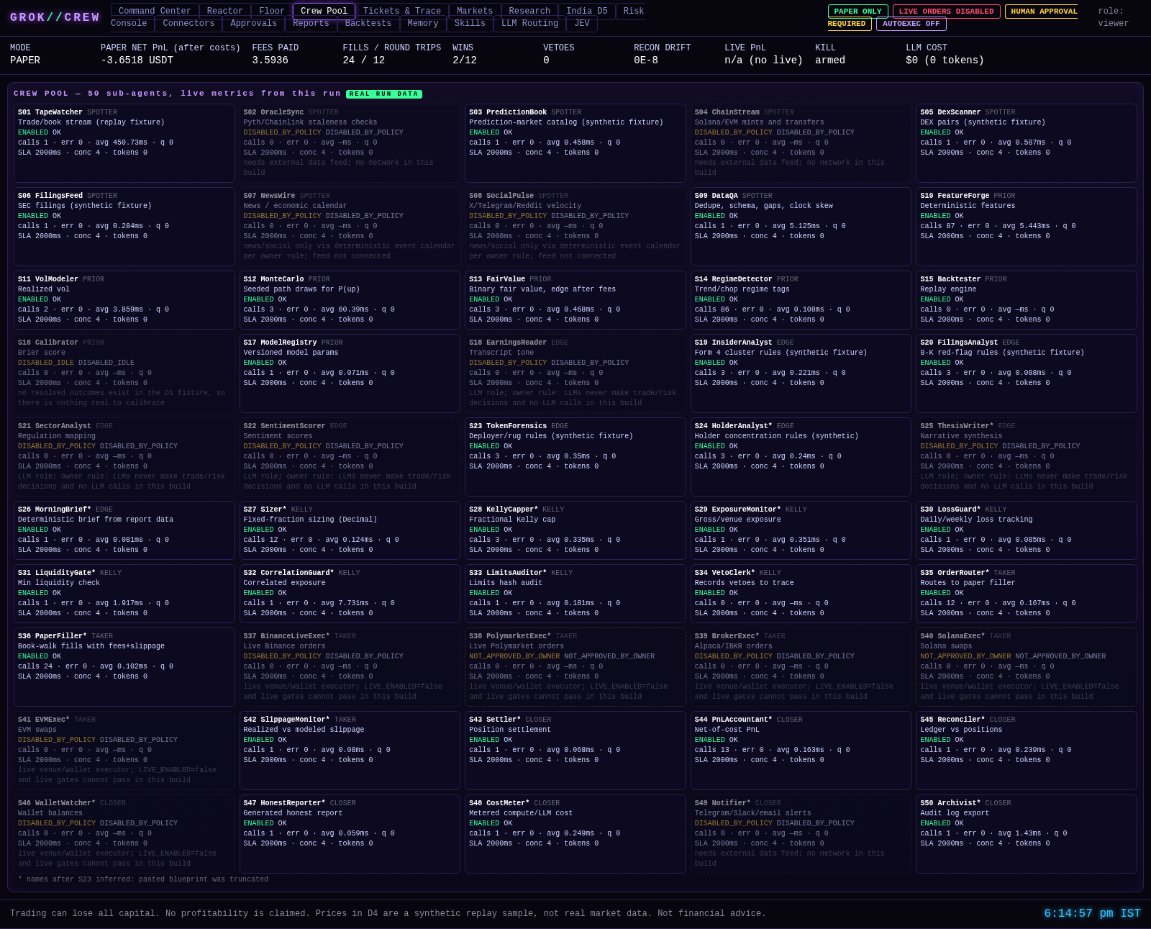Image resolution: width=1151 pixels, height=929 pixels.
Task: Open the Command Center tab
Action: (x=155, y=11)
